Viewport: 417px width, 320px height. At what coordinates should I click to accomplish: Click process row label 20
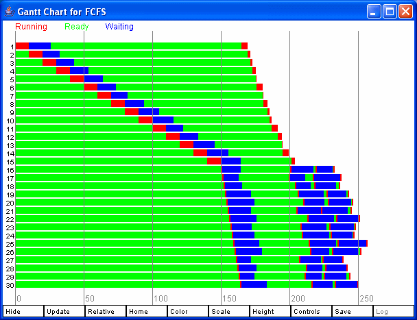[x=10, y=204]
